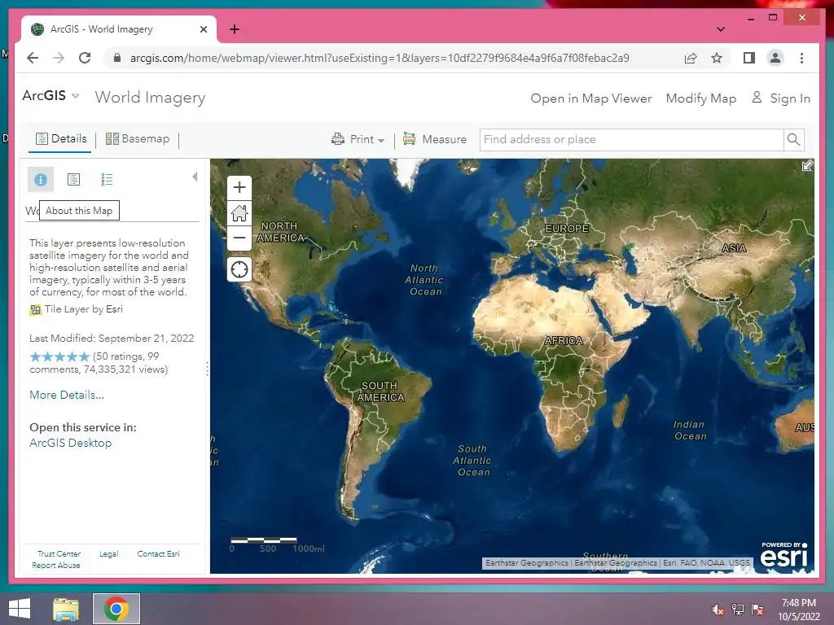The width and height of the screenshot is (834, 625).
Task: Click the Esri logo on map
Action: click(x=784, y=555)
